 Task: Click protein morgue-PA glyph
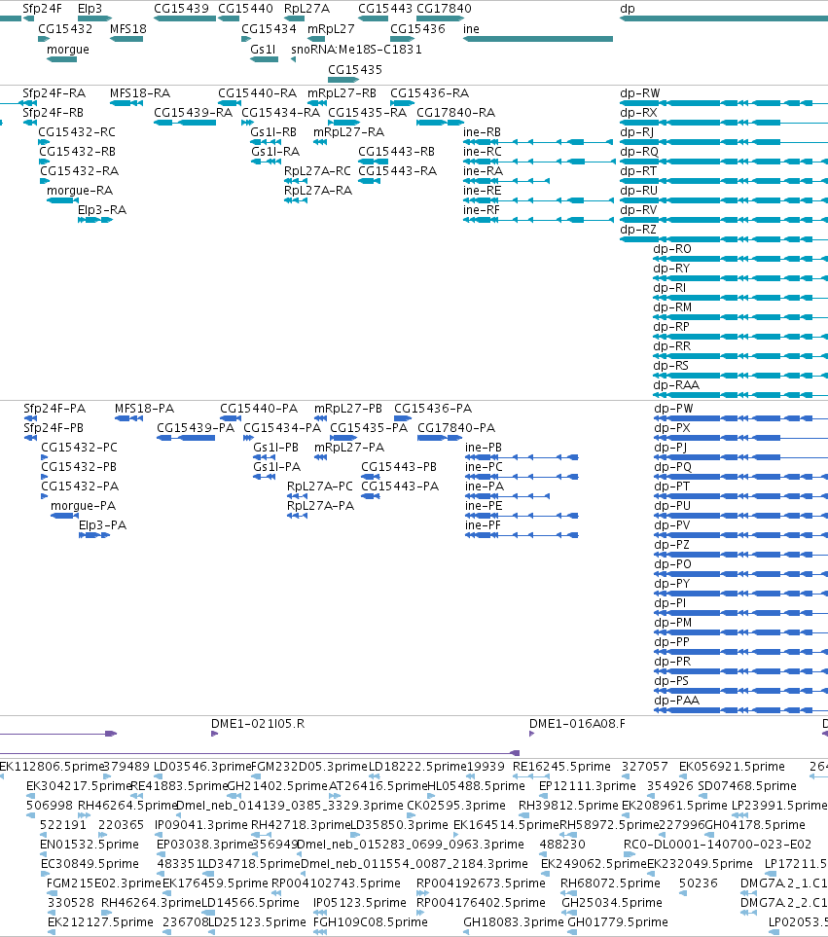pyautogui.click(x=64, y=516)
